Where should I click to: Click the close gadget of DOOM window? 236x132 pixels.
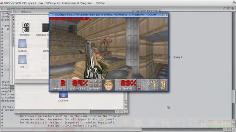click(x=51, y=15)
